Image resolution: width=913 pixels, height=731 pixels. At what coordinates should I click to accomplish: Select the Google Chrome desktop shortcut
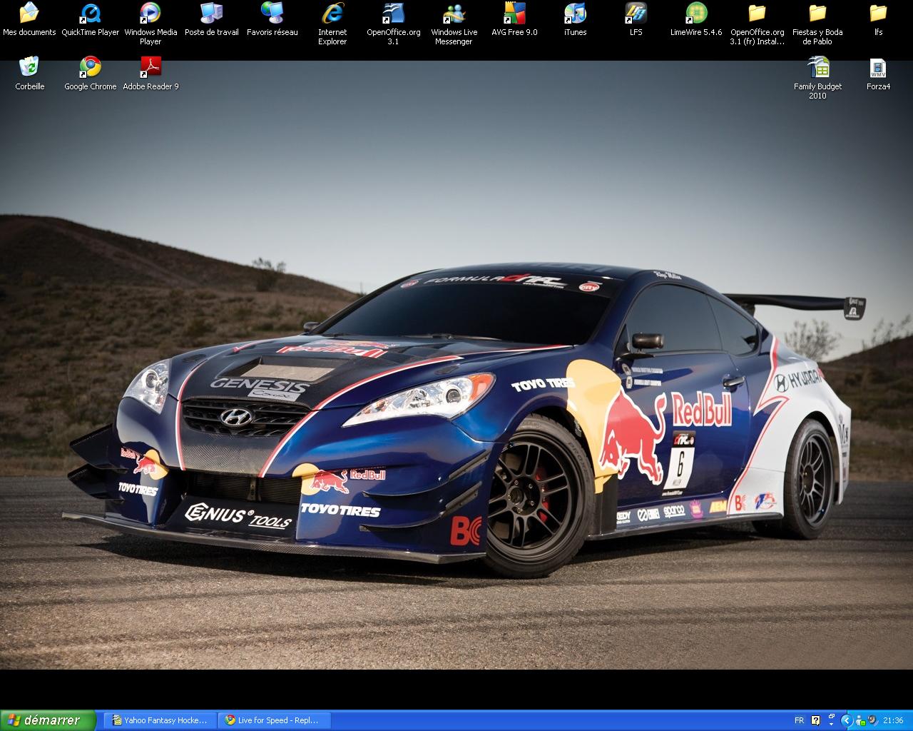[x=91, y=67]
